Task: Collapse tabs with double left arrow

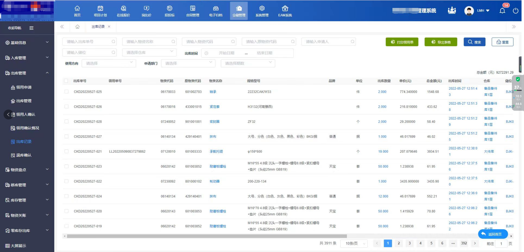Action: (x=62, y=27)
